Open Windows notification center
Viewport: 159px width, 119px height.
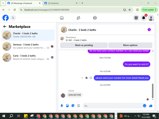pos(154,116)
